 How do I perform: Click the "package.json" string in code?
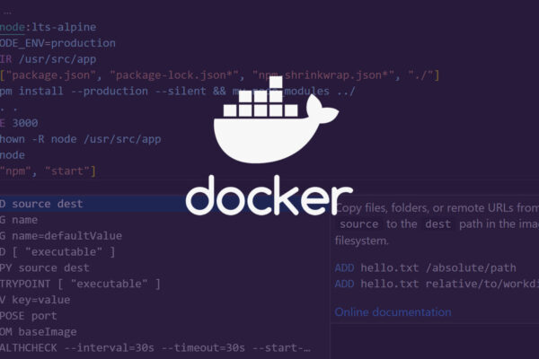pos(50,74)
